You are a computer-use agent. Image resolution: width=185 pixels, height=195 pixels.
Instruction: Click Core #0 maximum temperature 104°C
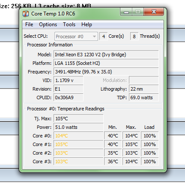pyautogui.click(x=131, y=136)
